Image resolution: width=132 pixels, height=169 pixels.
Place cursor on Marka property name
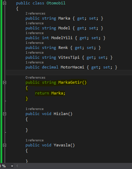[64, 18]
